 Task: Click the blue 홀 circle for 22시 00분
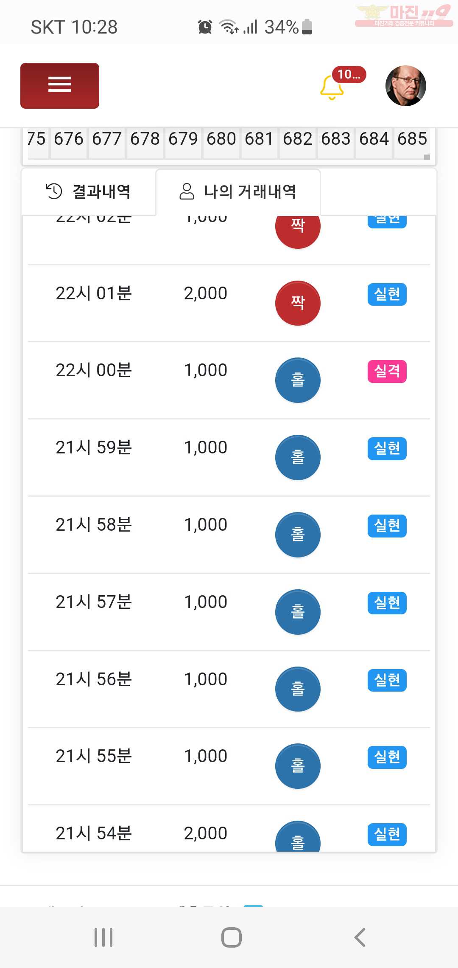(298, 380)
